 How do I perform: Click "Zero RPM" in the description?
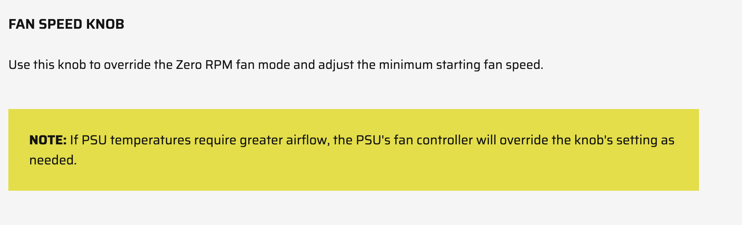tap(204, 65)
